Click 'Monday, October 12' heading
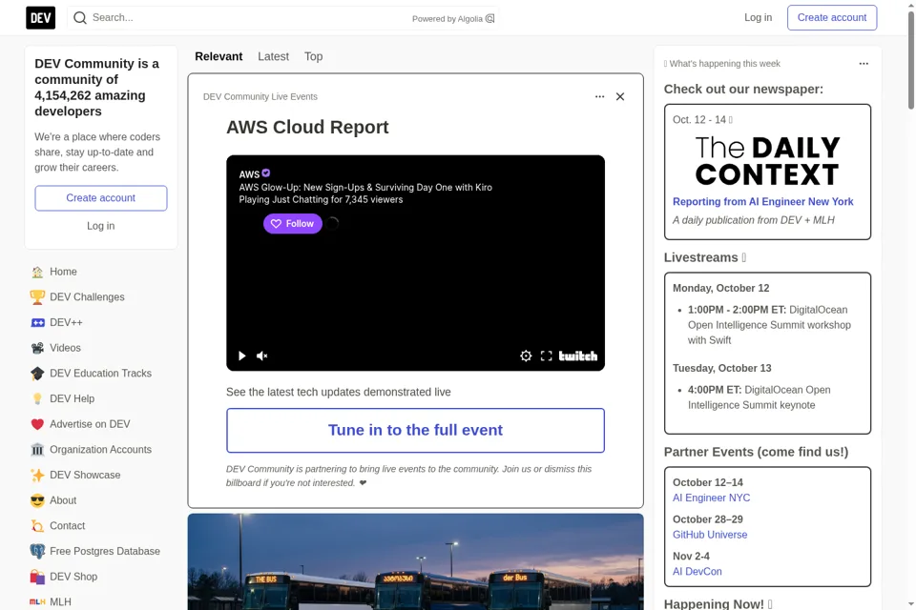Screen dimensions: 916x610 [721, 289]
